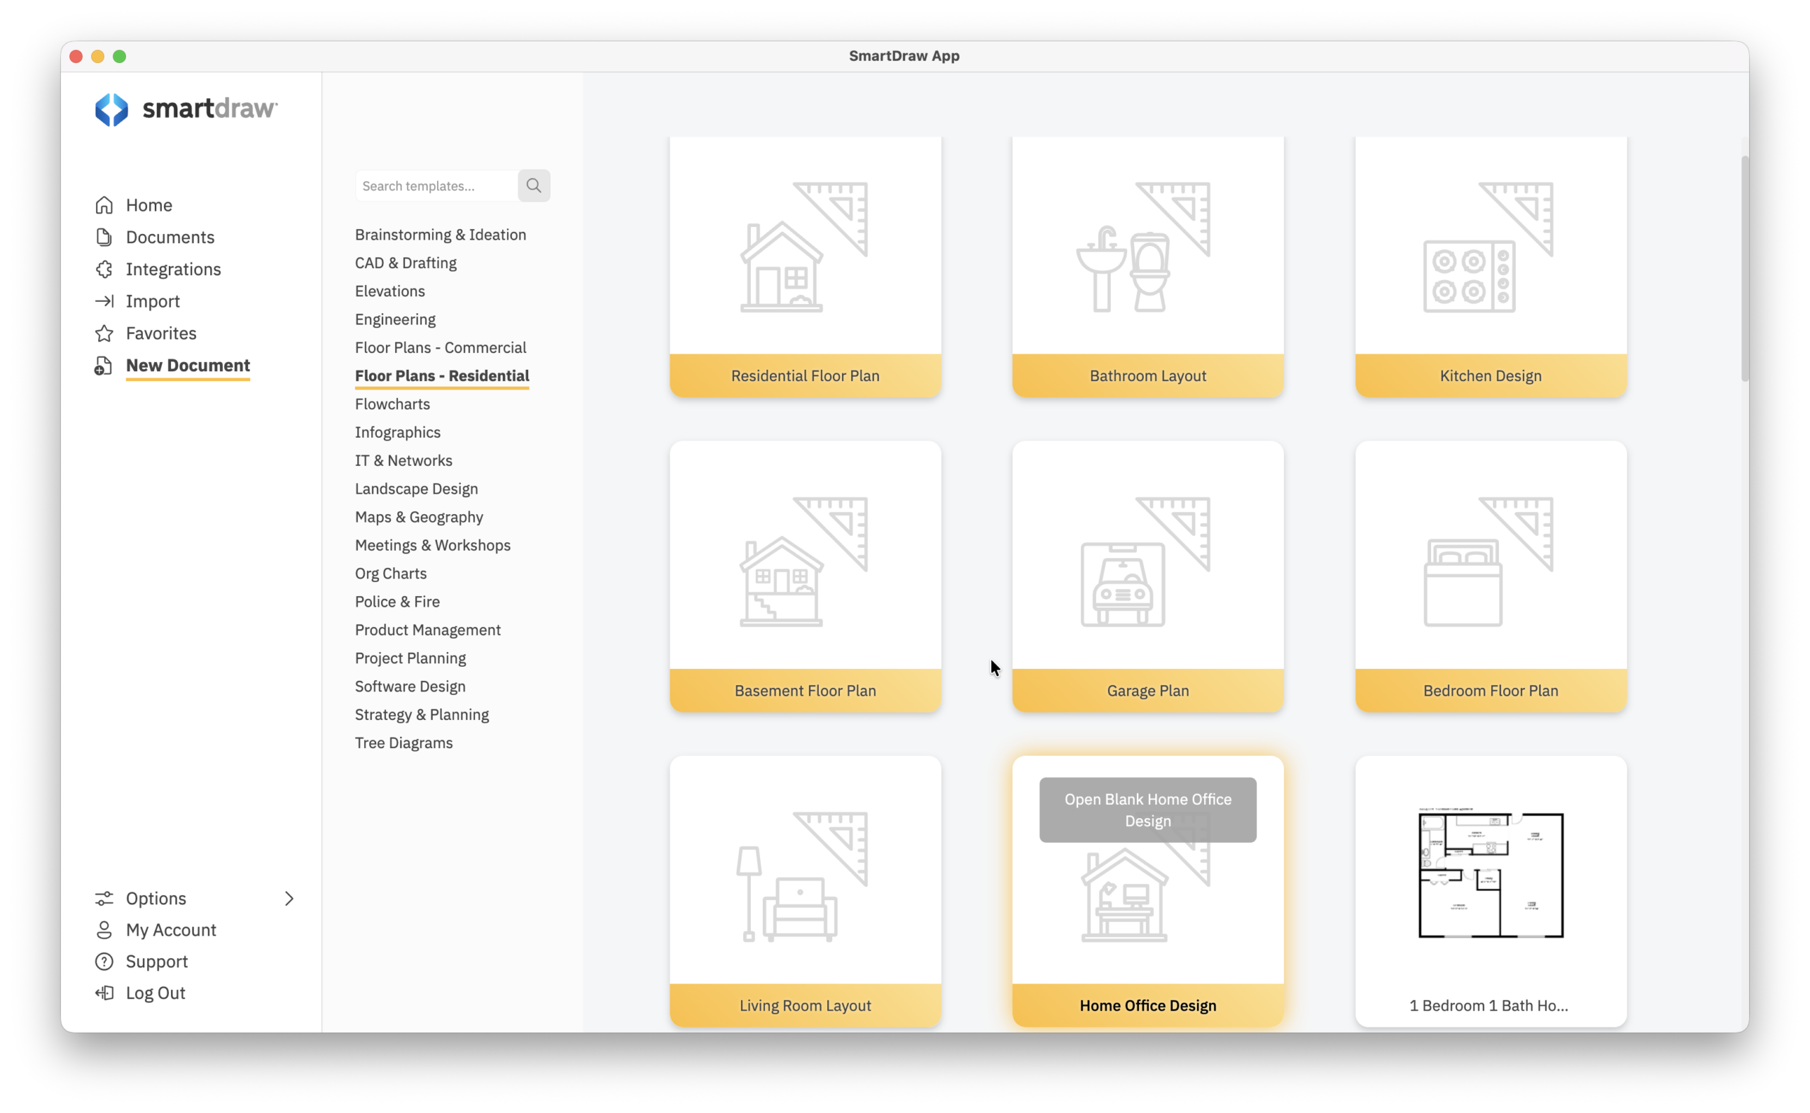Select Floor Plans - Commercial category
Screen dimensions: 1810x1113
[440, 347]
